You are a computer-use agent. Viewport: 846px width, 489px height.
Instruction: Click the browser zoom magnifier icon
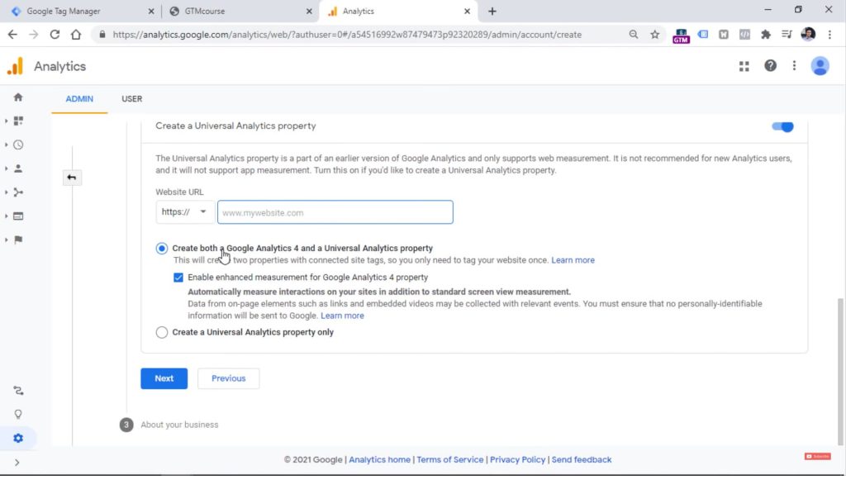pyautogui.click(x=634, y=35)
